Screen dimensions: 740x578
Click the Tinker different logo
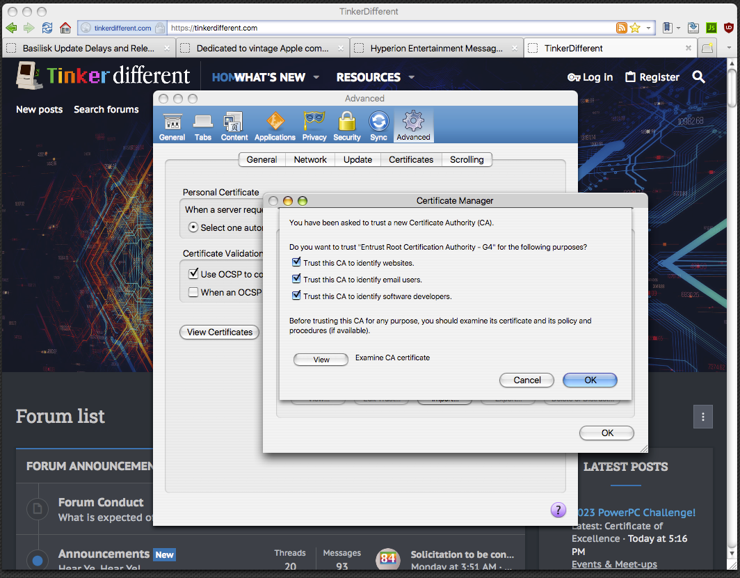coord(103,76)
